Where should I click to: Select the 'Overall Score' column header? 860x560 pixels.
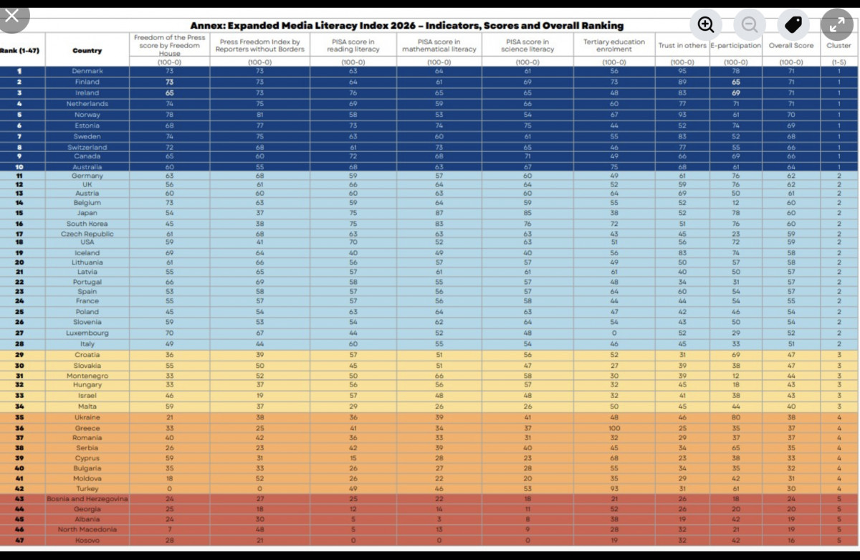click(x=790, y=45)
